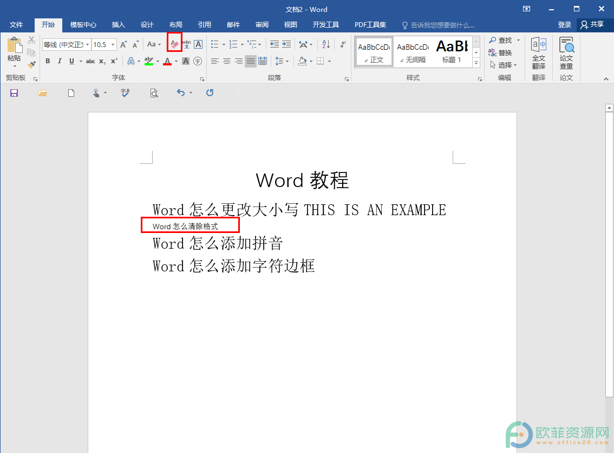Open the font size dropdown
The height and width of the screenshot is (453, 614).
[x=113, y=44]
